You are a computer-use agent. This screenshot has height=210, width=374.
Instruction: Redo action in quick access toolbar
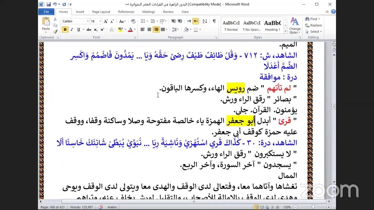tap(64, 4)
